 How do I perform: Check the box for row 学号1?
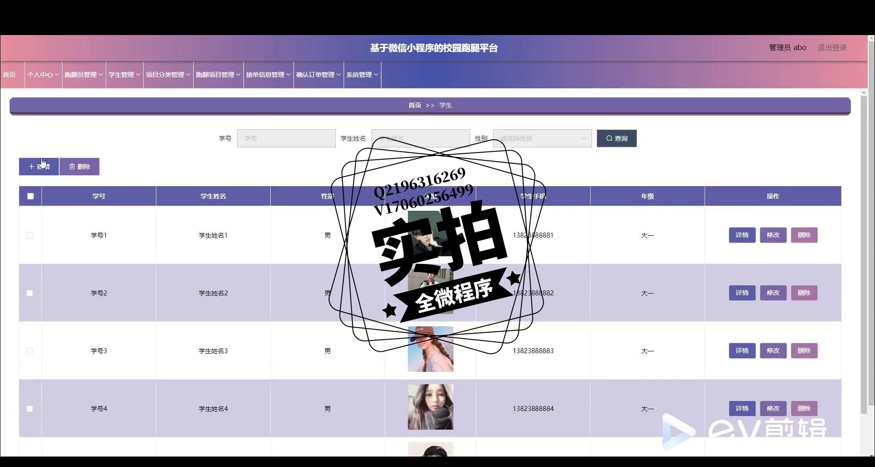(30, 235)
